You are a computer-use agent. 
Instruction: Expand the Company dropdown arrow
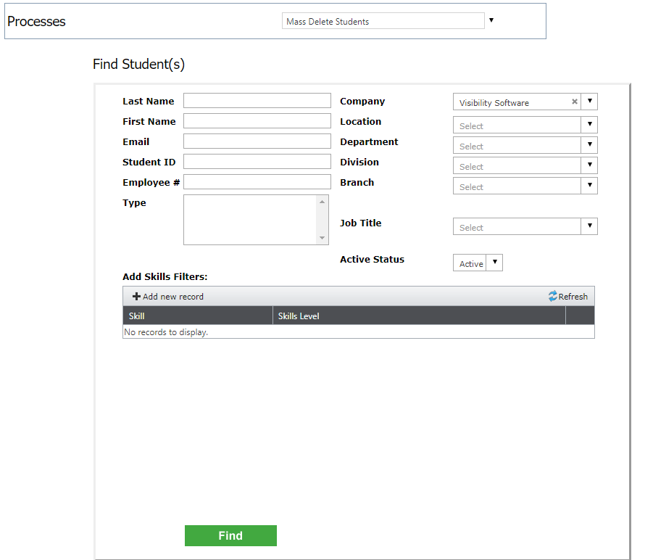click(x=590, y=102)
